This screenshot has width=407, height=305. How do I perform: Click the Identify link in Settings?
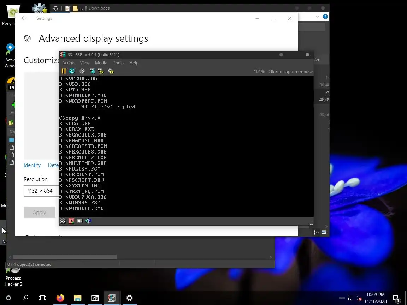coord(32,165)
